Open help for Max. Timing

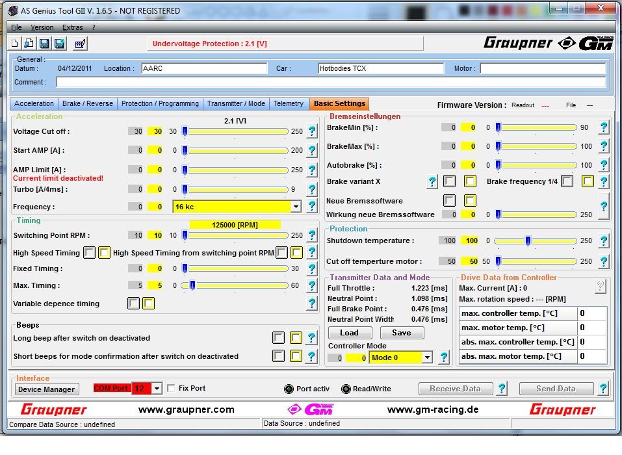coord(312,285)
